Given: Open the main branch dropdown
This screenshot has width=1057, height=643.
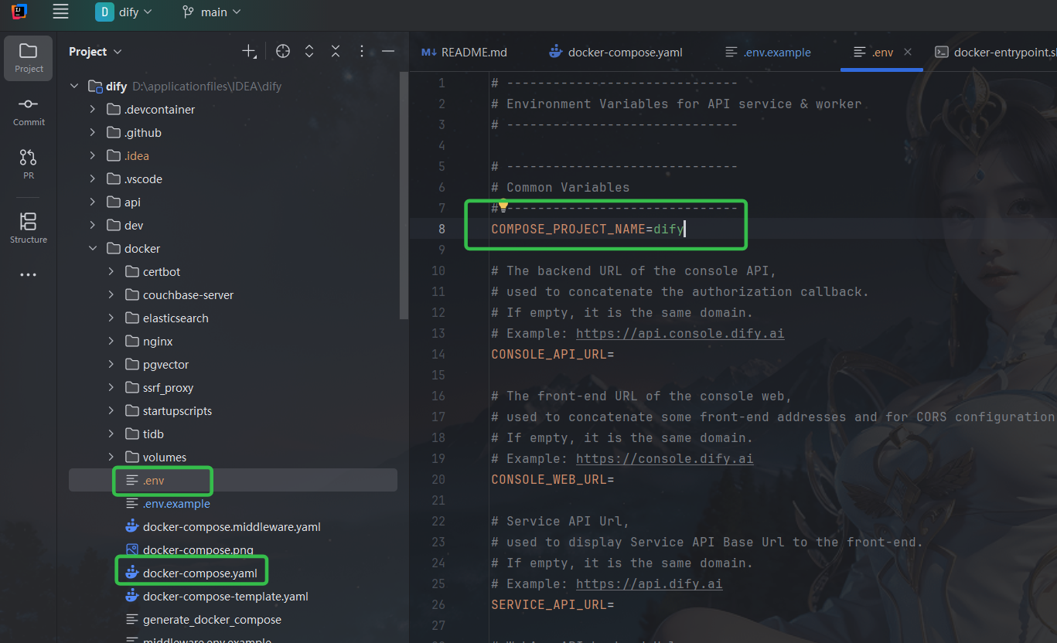Looking at the screenshot, I should pos(212,12).
